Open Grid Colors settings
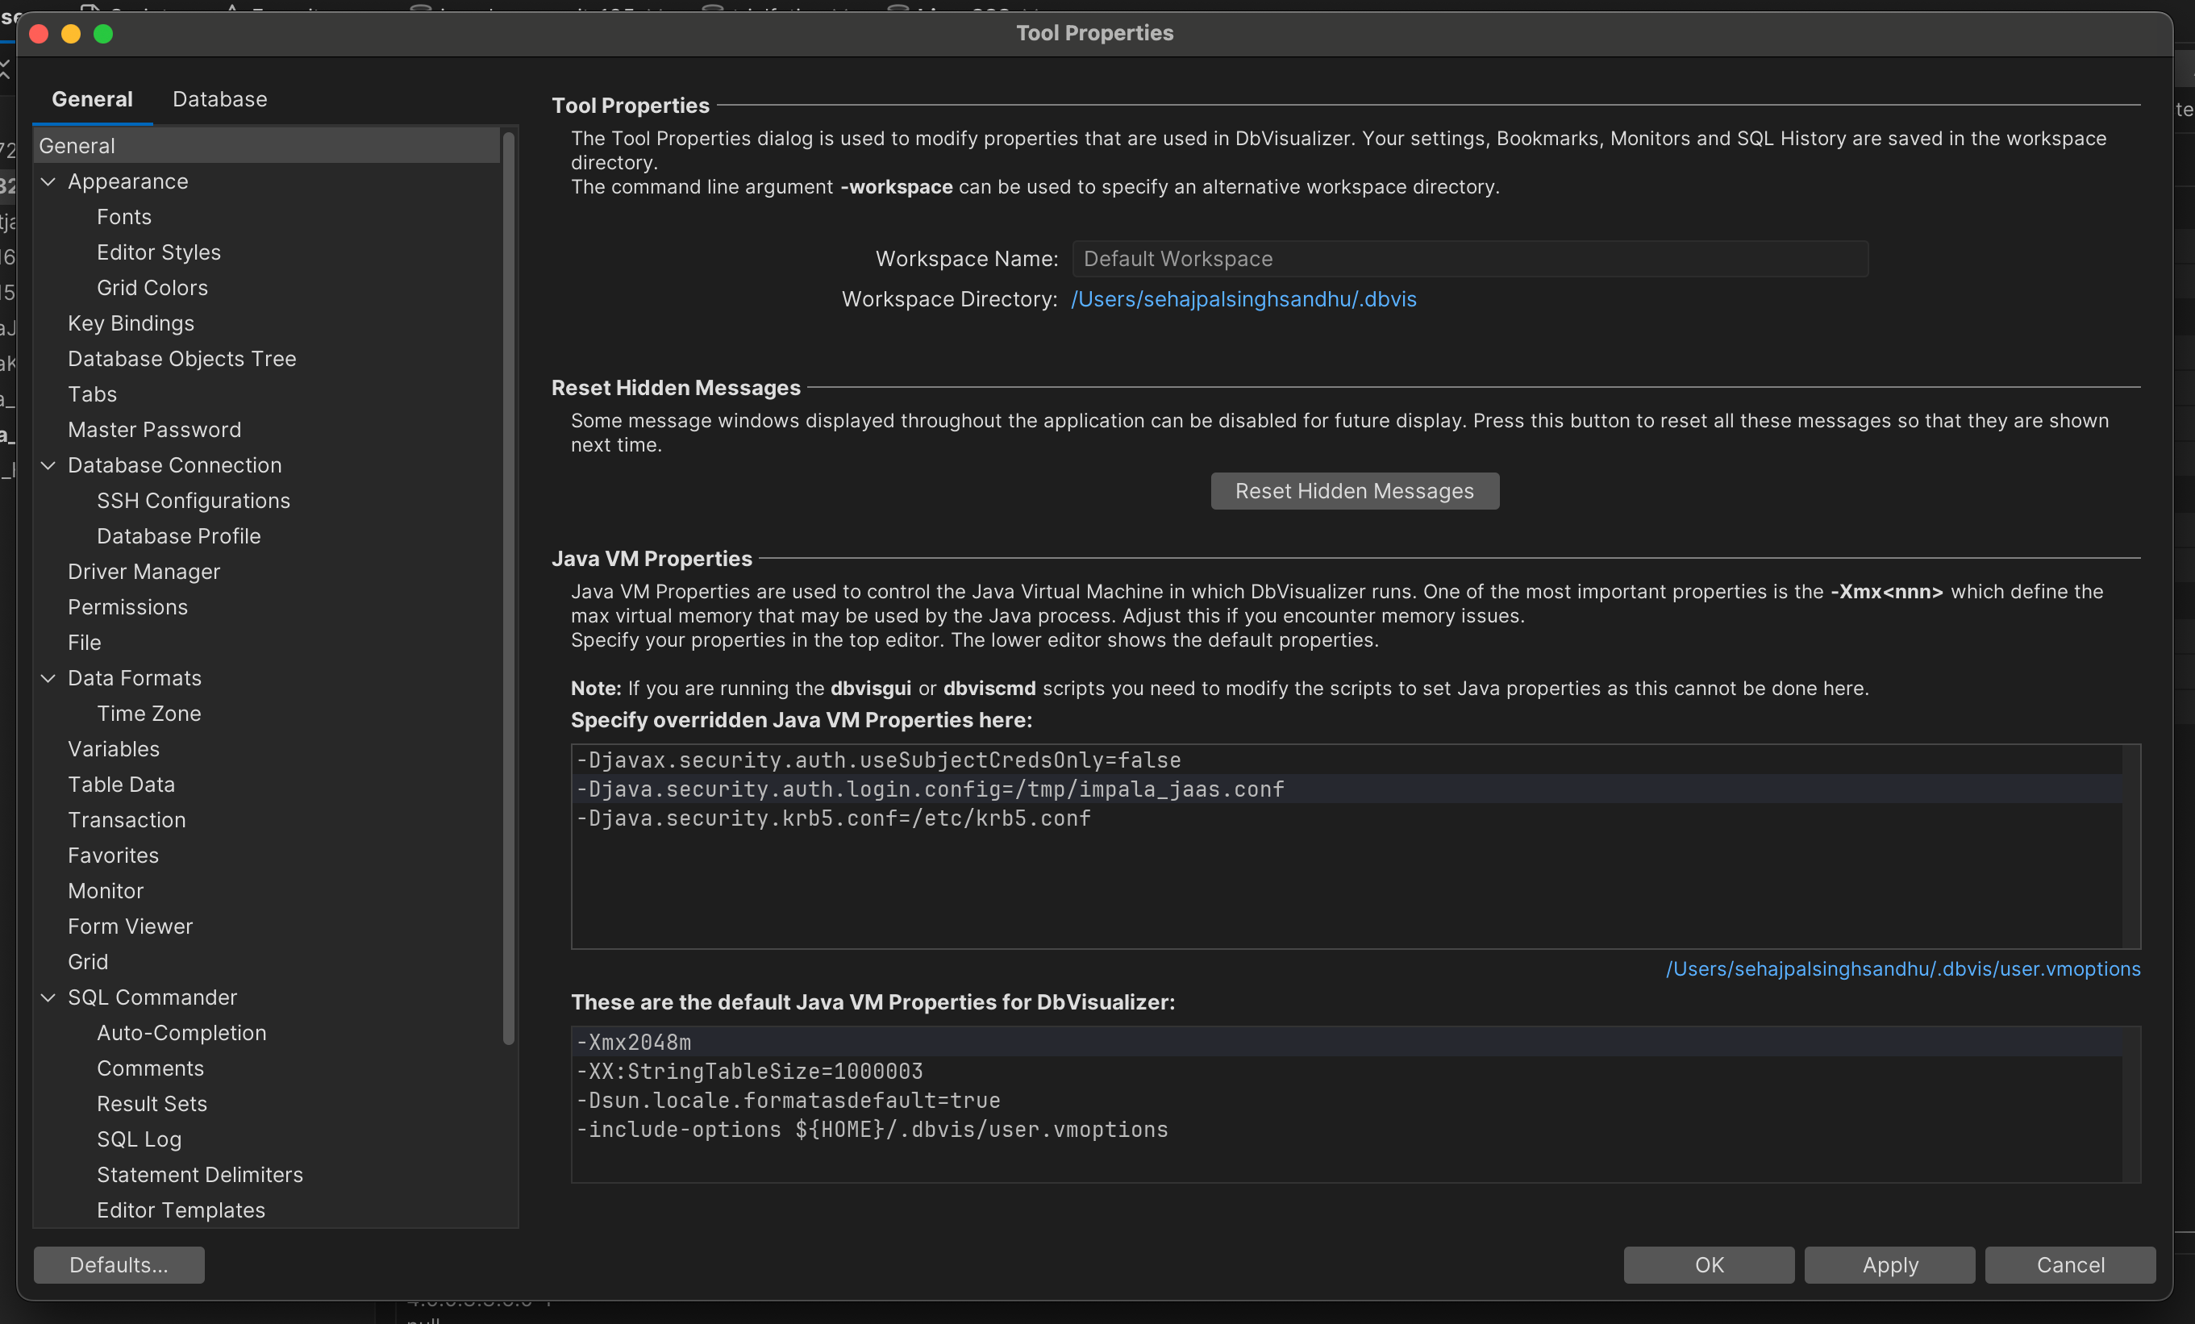This screenshot has width=2195, height=1324. tap(152, 288)
